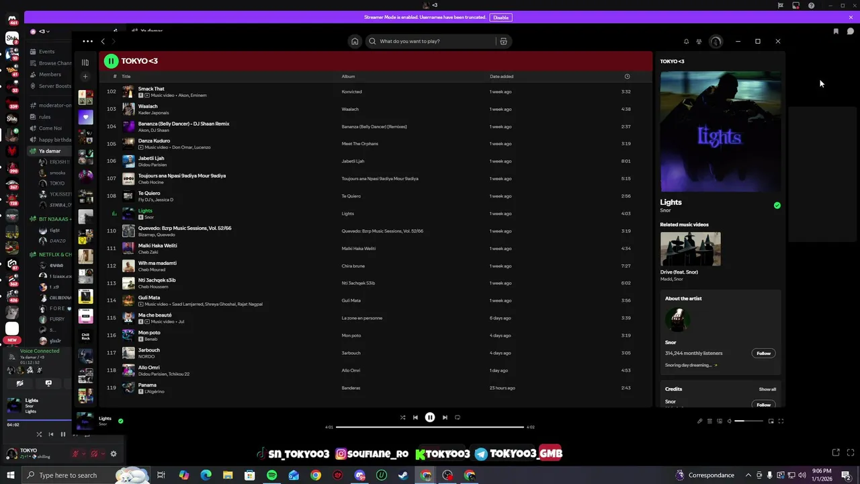Open Discord microphone options arrow
The image size is (860, 484).
click(x=85, y=454)
